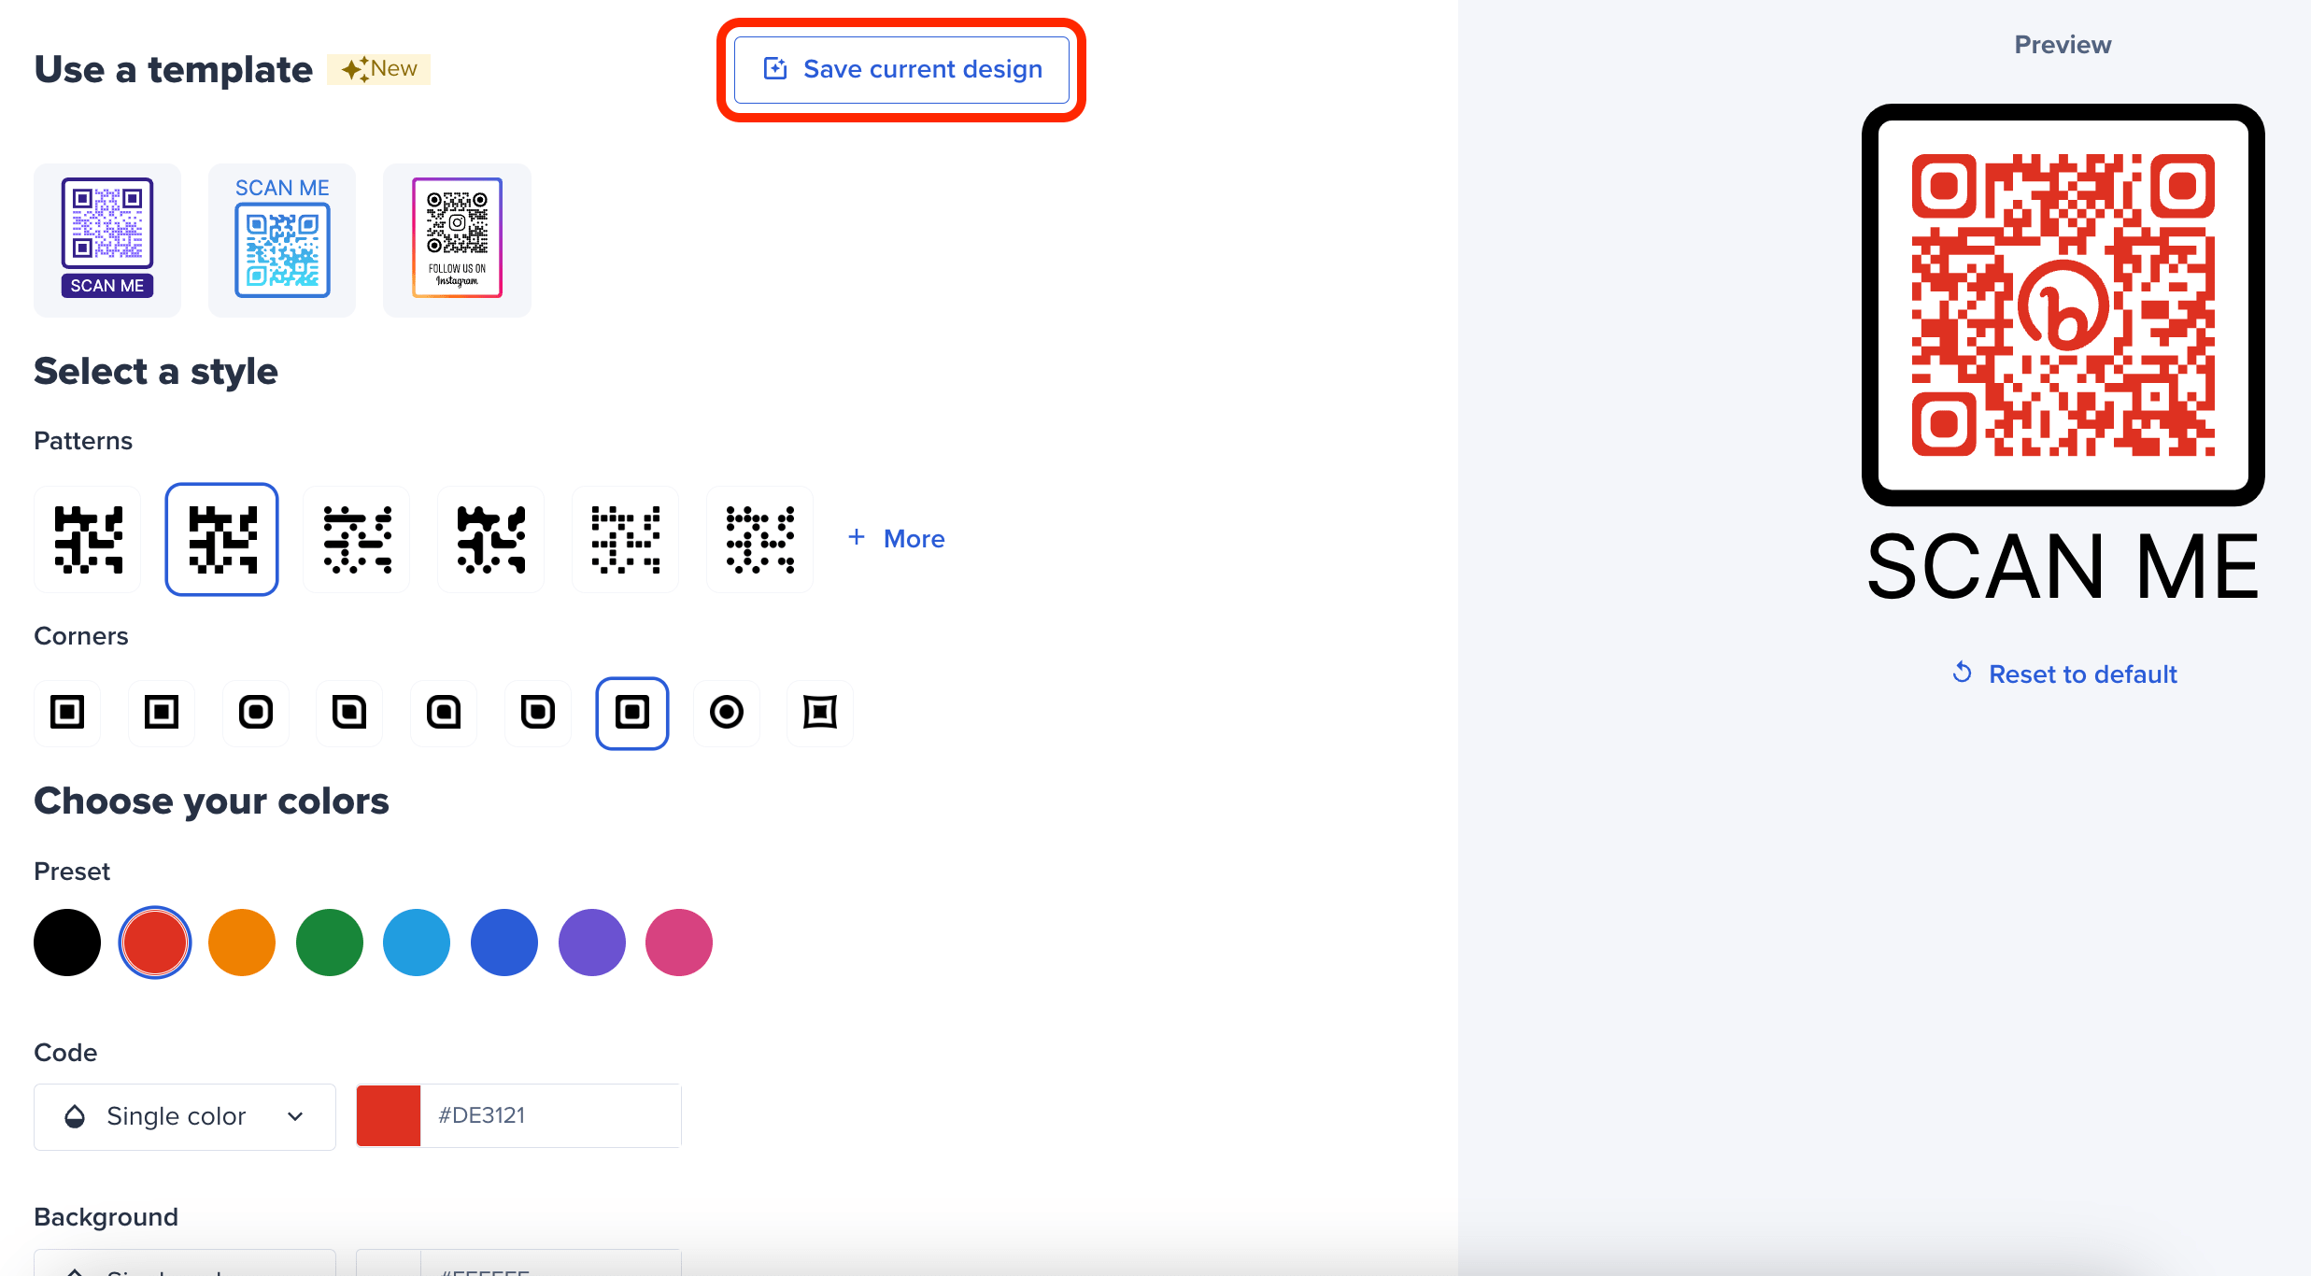Choose the default square corner style
Screen dimensions: 2311x1276
[66, 713]
